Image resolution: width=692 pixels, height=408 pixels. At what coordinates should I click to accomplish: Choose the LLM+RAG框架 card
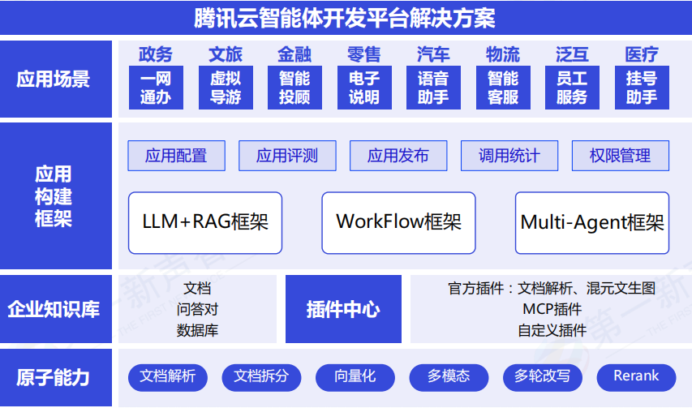(205, 223)
